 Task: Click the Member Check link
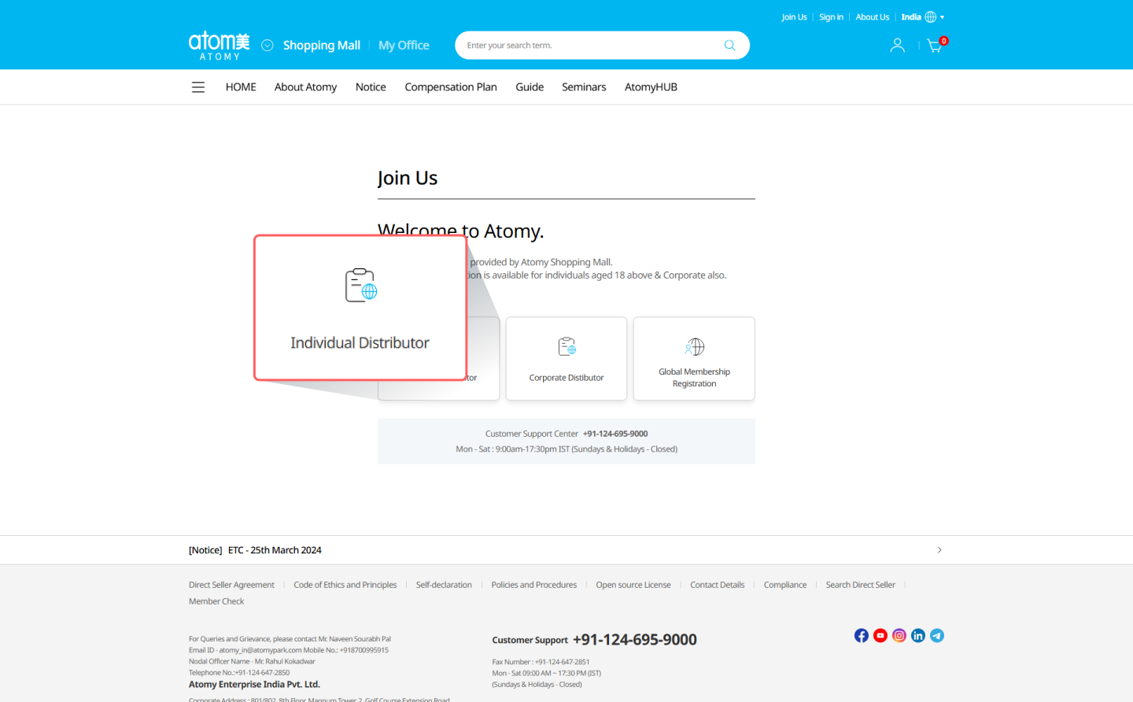[x=216, y=600]
